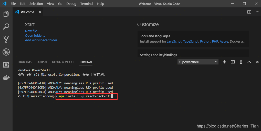The width and height of the screenshot is (261, 131).
Task: Open the Search view icon
Action: point(6,27)
